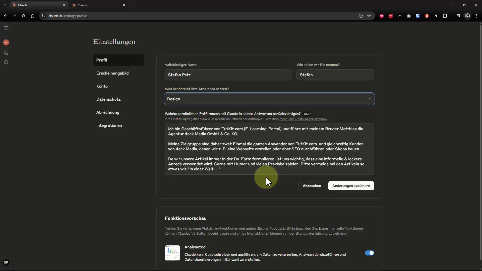Click the Einstellungen page title
The width and height of the screenshot is (482, 271).
click(x=114, y=42)
